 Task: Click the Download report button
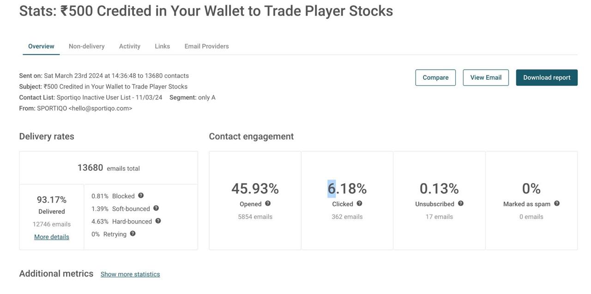point(547,77)
